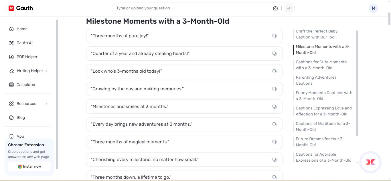Viewport: 391px width, 181px height.
Task: Copy the "Quarter of a year" caption
Action: (274, 53)
